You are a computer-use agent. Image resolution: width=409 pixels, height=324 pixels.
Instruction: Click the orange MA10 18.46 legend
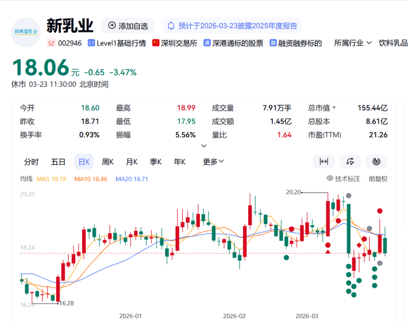[91, 179]
